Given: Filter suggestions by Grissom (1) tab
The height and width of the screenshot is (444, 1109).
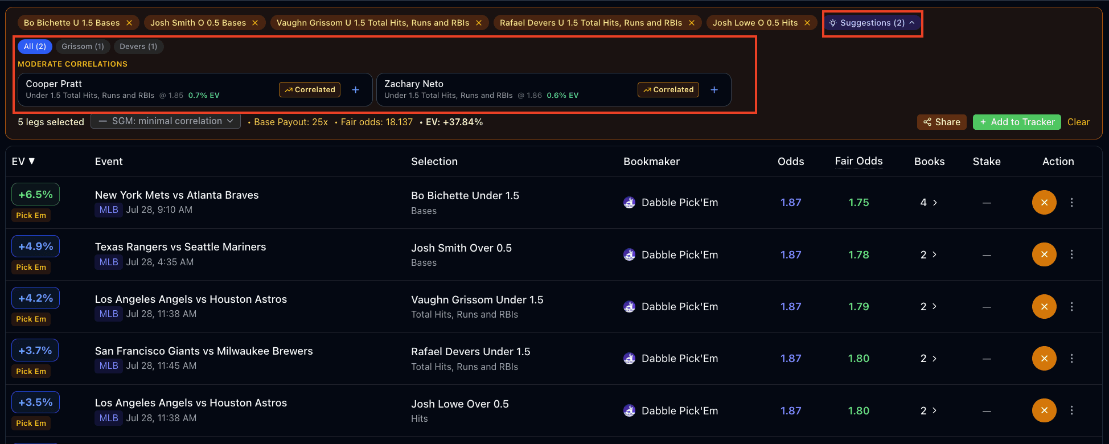Looking at the screenshot, I should pyautogui.click(x=83, y=47).
